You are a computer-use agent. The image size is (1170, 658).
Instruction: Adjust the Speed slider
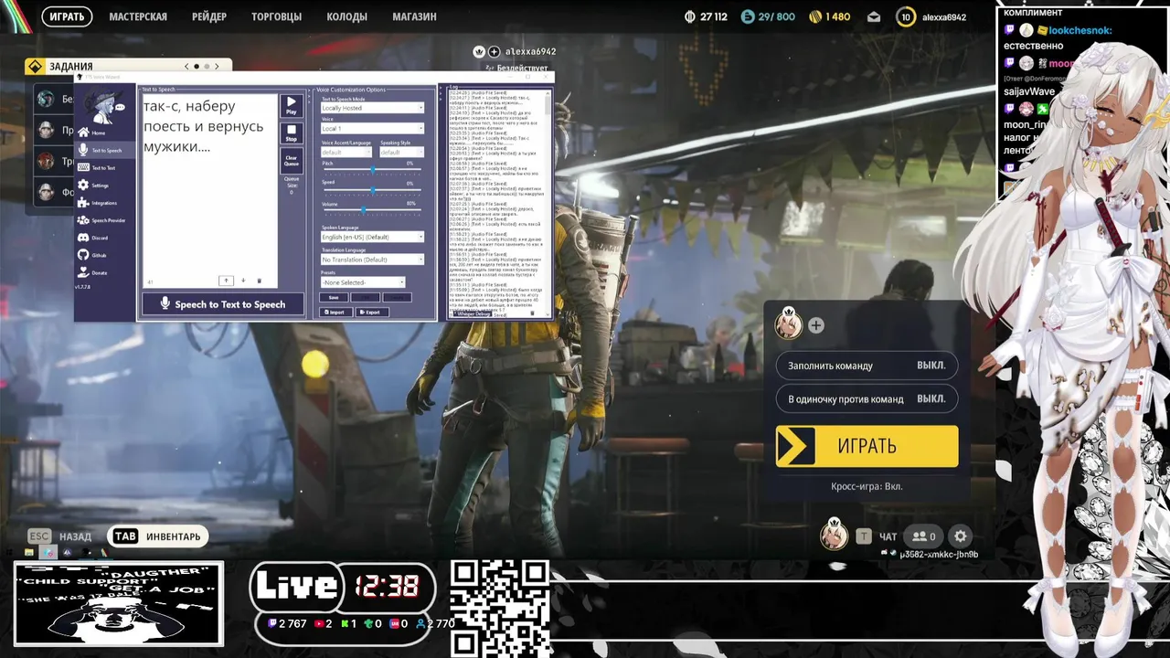coord(372,190)
